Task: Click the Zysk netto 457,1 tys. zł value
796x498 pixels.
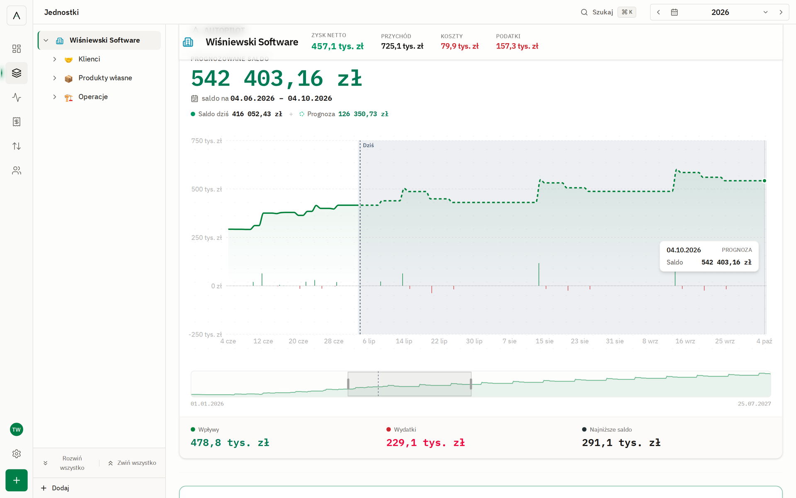Action: [337, 46]
